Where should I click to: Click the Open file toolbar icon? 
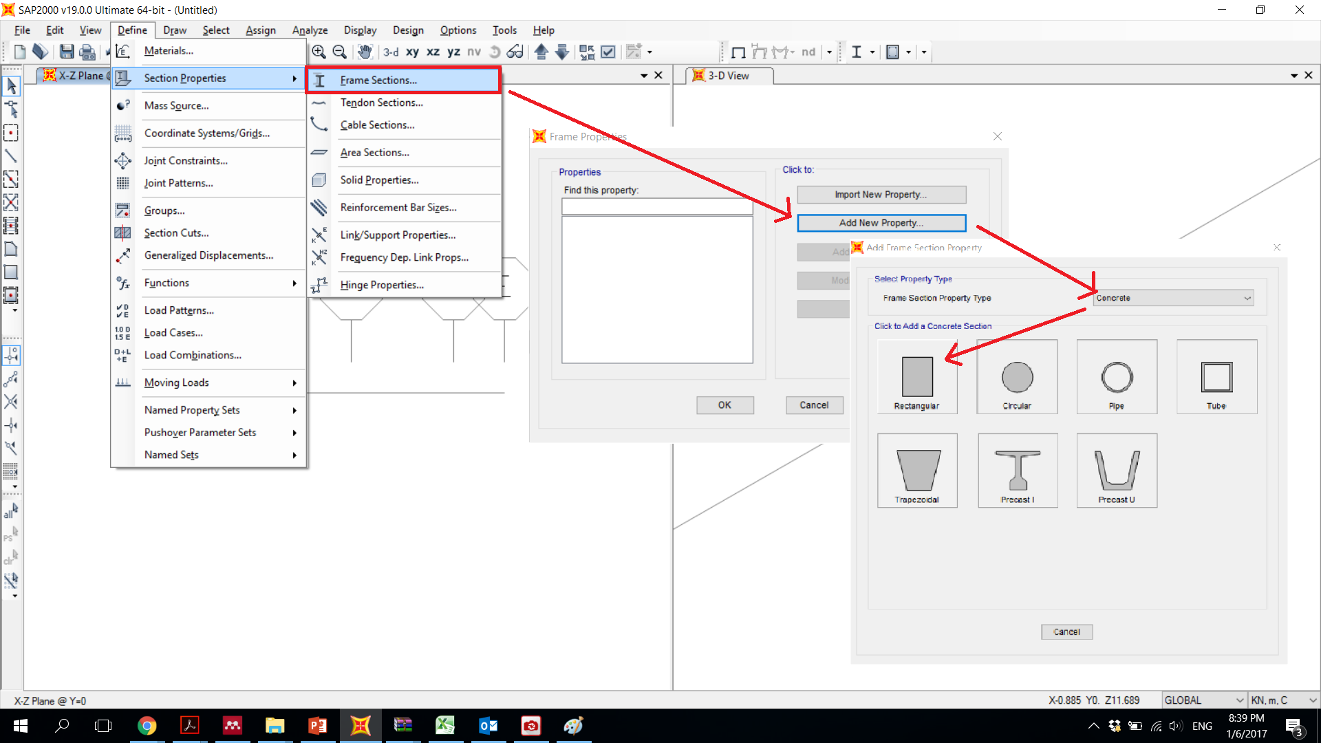(x=41, y=52)
